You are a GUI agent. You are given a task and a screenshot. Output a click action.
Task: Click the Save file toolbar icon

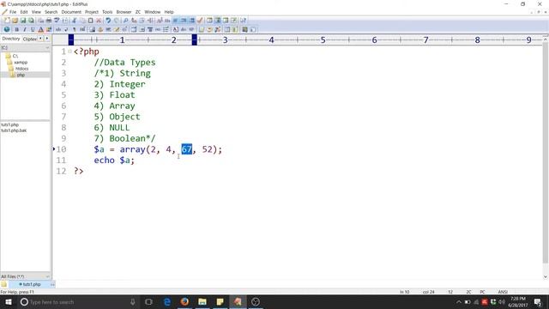23,21
